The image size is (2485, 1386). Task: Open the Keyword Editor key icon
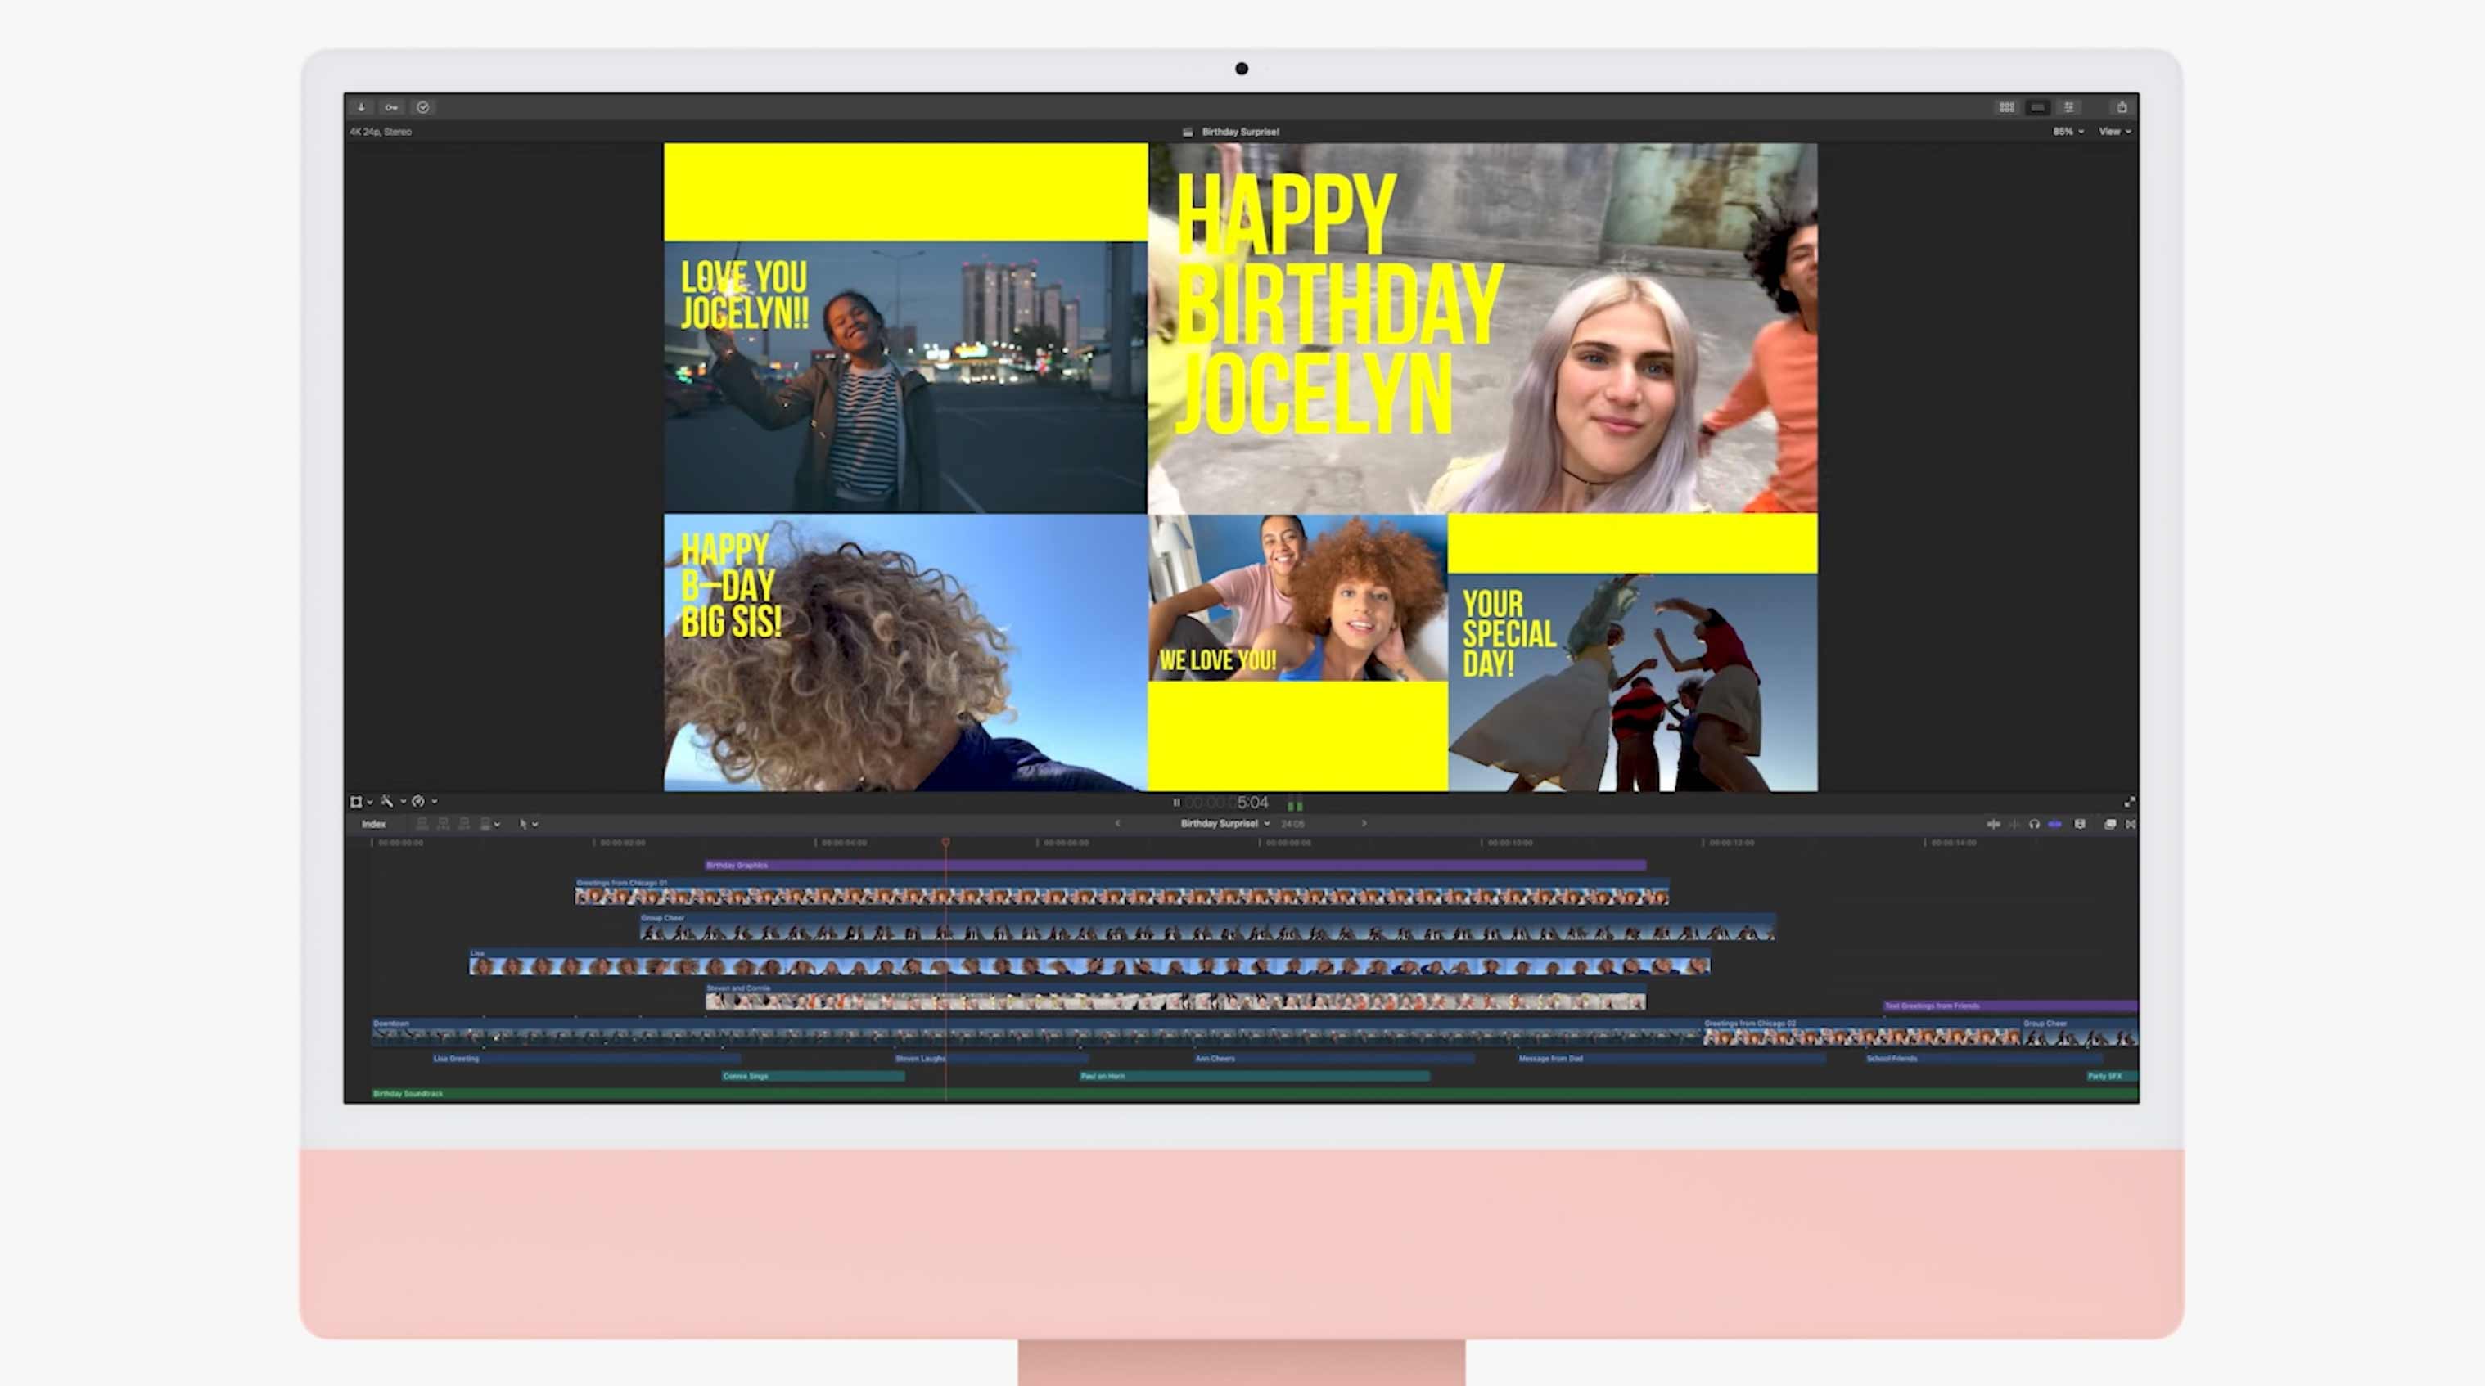390,107
